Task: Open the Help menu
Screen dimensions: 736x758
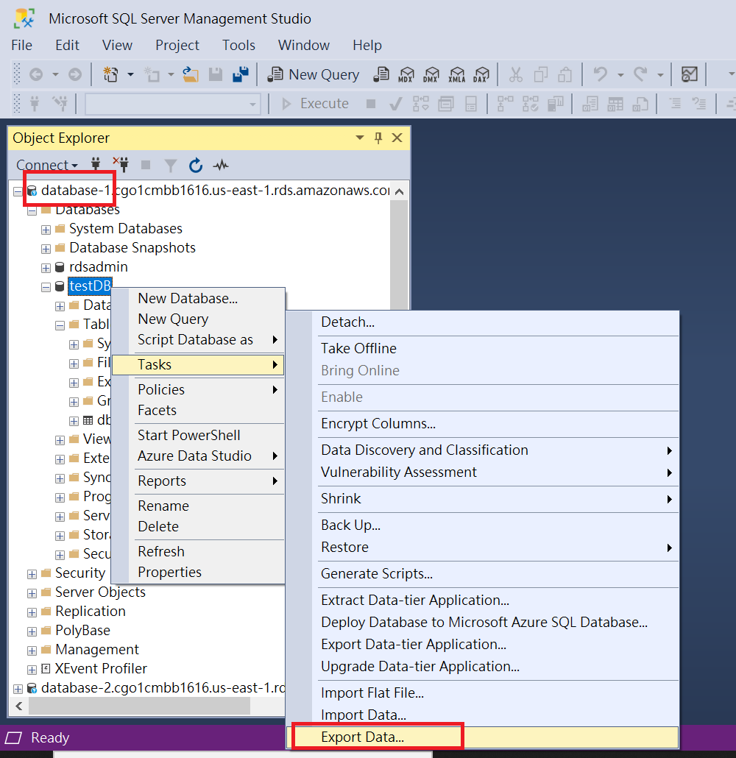Action: click(367, 46)
